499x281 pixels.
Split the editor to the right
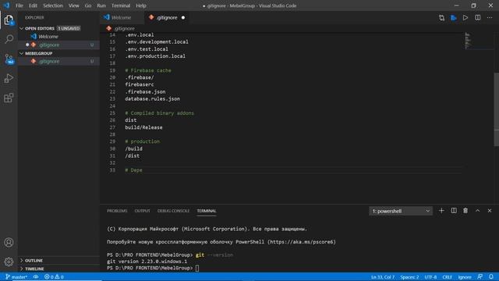click(x=478, y=18)
